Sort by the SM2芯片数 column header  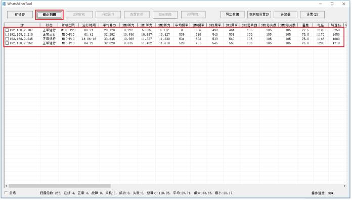pos(288,25)
